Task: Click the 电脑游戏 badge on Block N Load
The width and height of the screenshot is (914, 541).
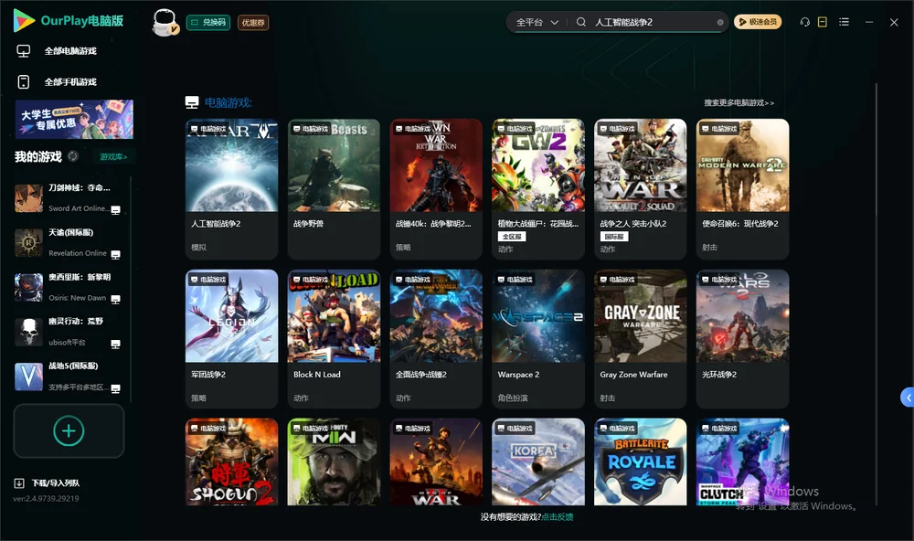Action: (x=311, y=280)
